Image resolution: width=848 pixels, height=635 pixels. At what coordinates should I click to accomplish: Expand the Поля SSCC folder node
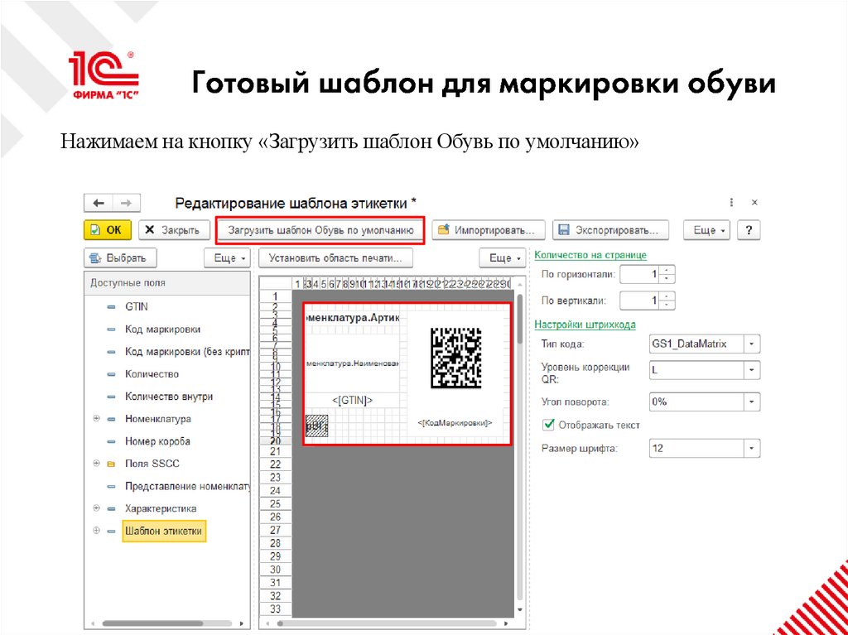click(x=96, y=464)
